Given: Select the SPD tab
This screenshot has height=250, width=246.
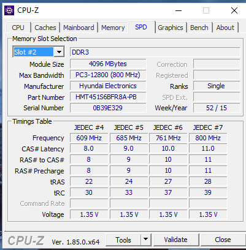Looking at the screenshot, I should (x=141, y=27).
